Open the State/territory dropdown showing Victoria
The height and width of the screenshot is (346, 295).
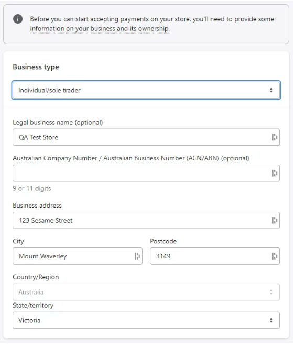pyautogui.click(x=146, y=320)
